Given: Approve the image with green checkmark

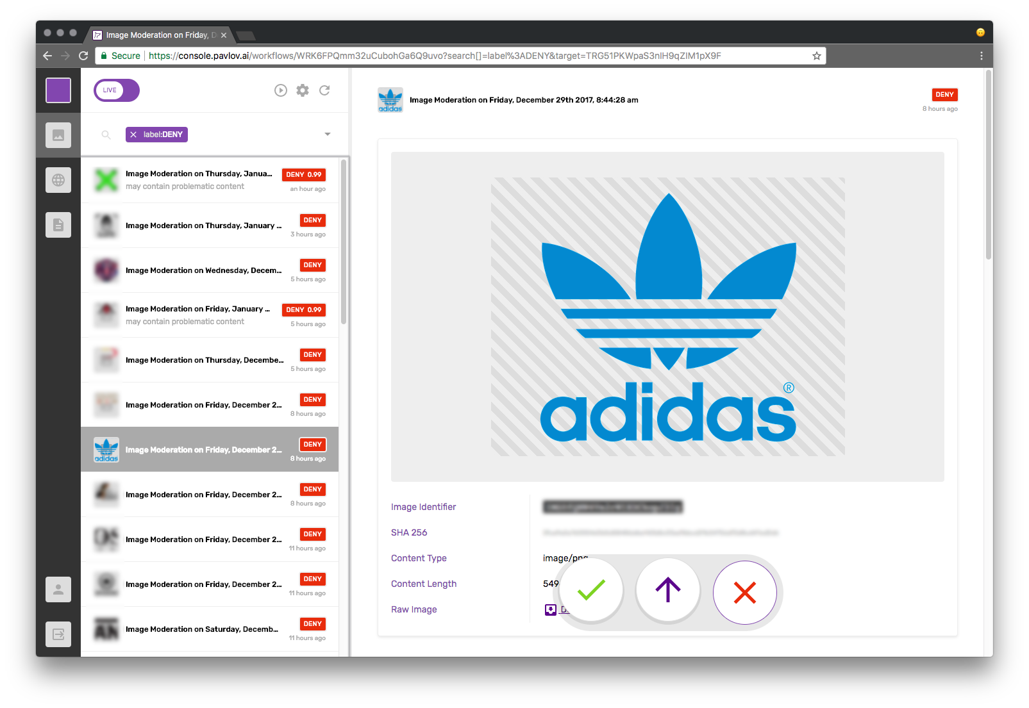Looking at the screenshot, I should tap(591, 590).
